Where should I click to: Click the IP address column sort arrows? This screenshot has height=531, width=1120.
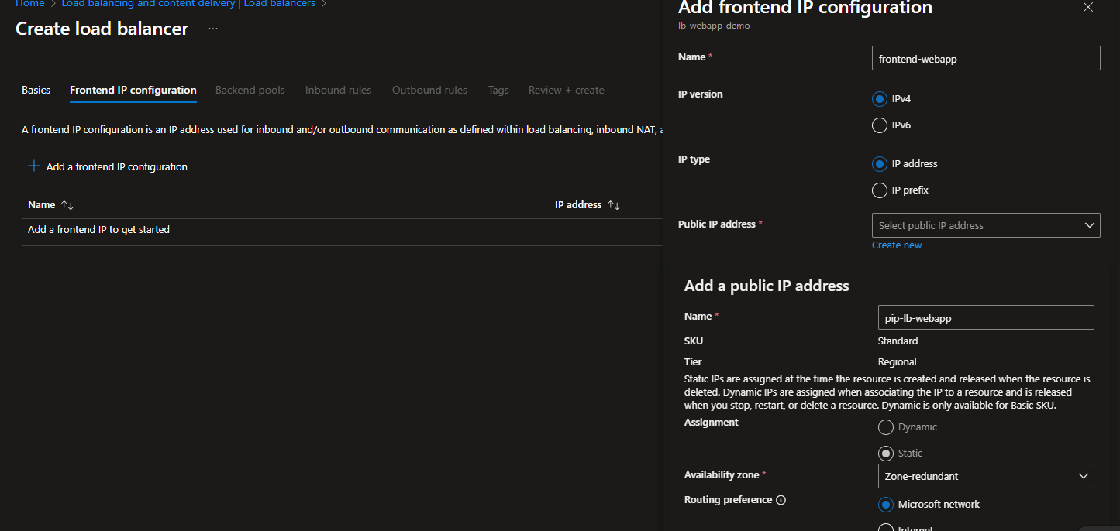click(x=614, y=205)
